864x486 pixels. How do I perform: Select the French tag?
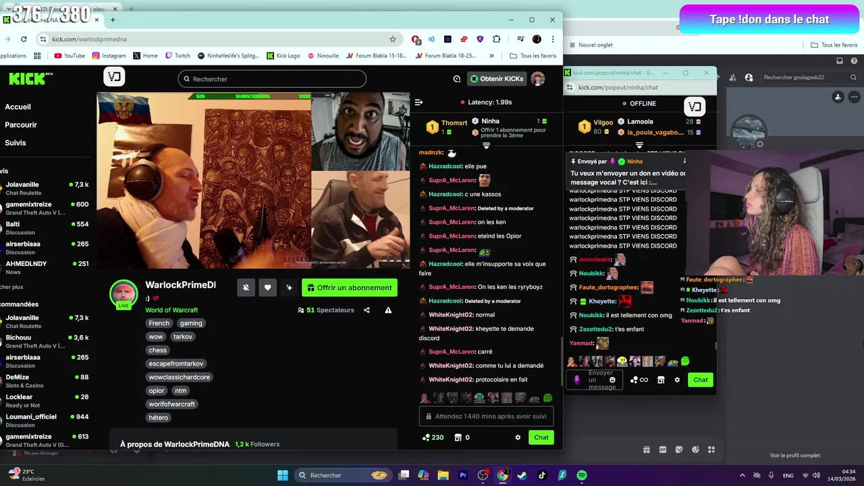tap(159, 323)
